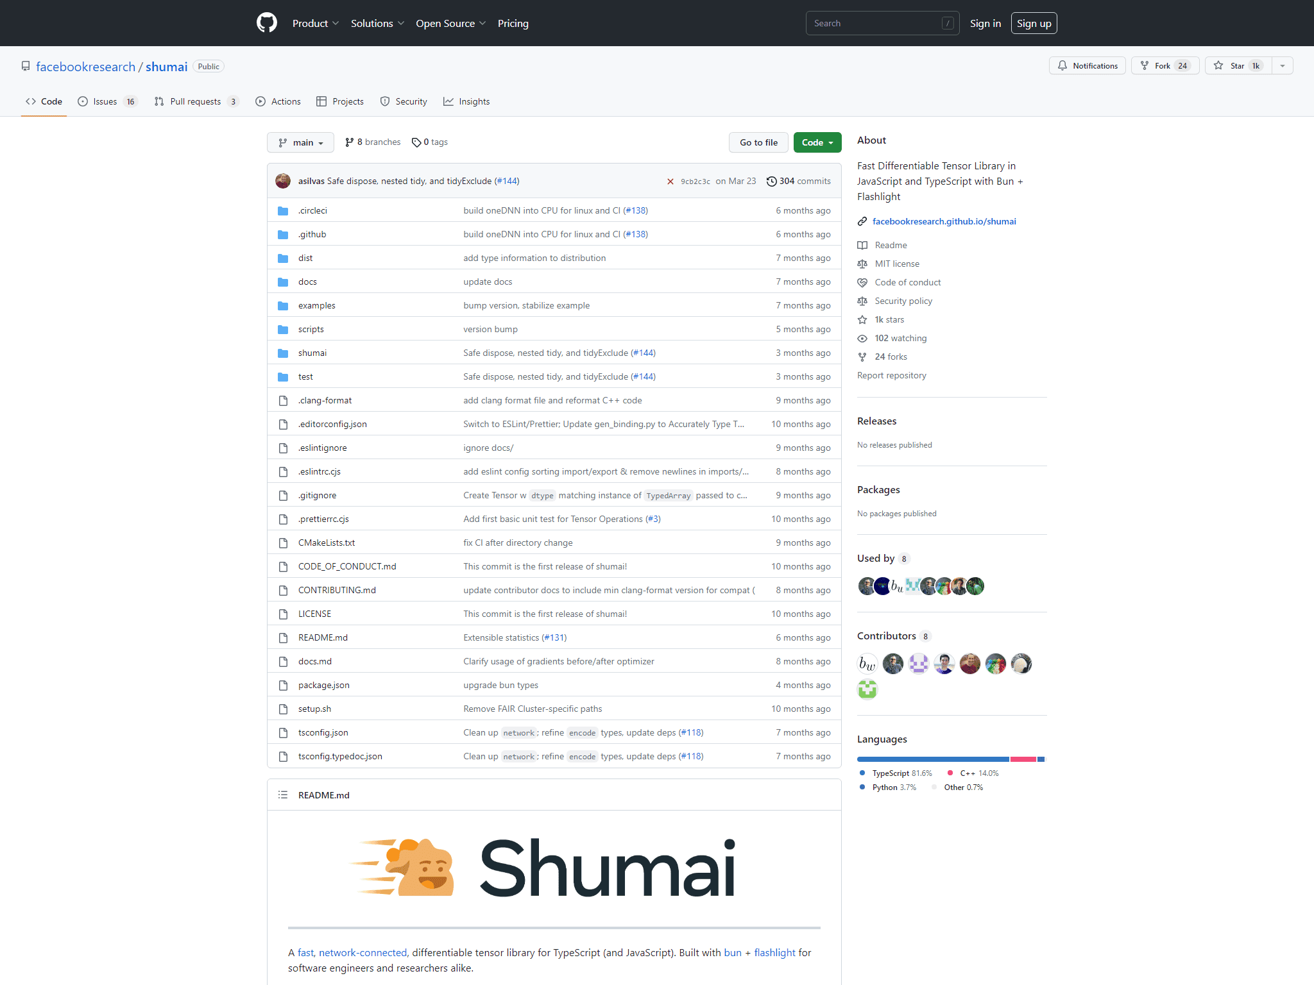Toggle the README outline list icon

pos(283,795)
